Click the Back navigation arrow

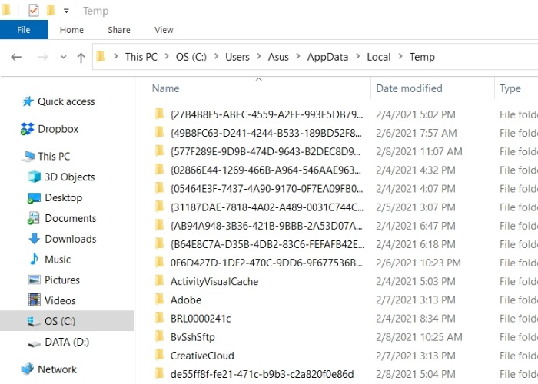coord(17,58)
